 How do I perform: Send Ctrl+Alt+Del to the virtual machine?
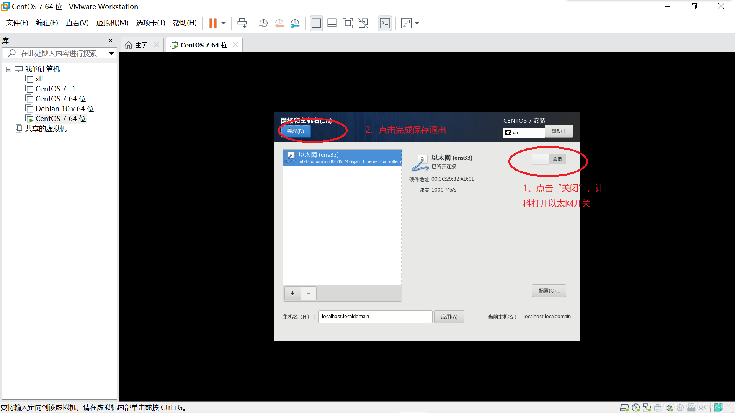pyautogui.click(x=242, y=23)
